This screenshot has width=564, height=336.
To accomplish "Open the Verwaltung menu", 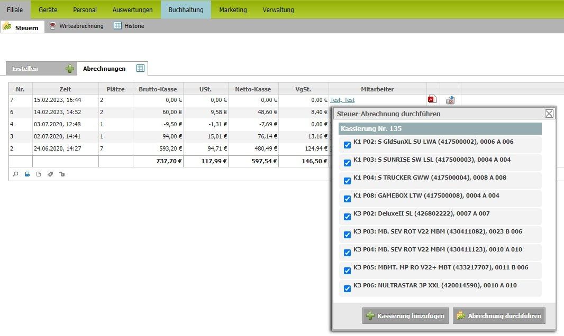I will point(278,10).
